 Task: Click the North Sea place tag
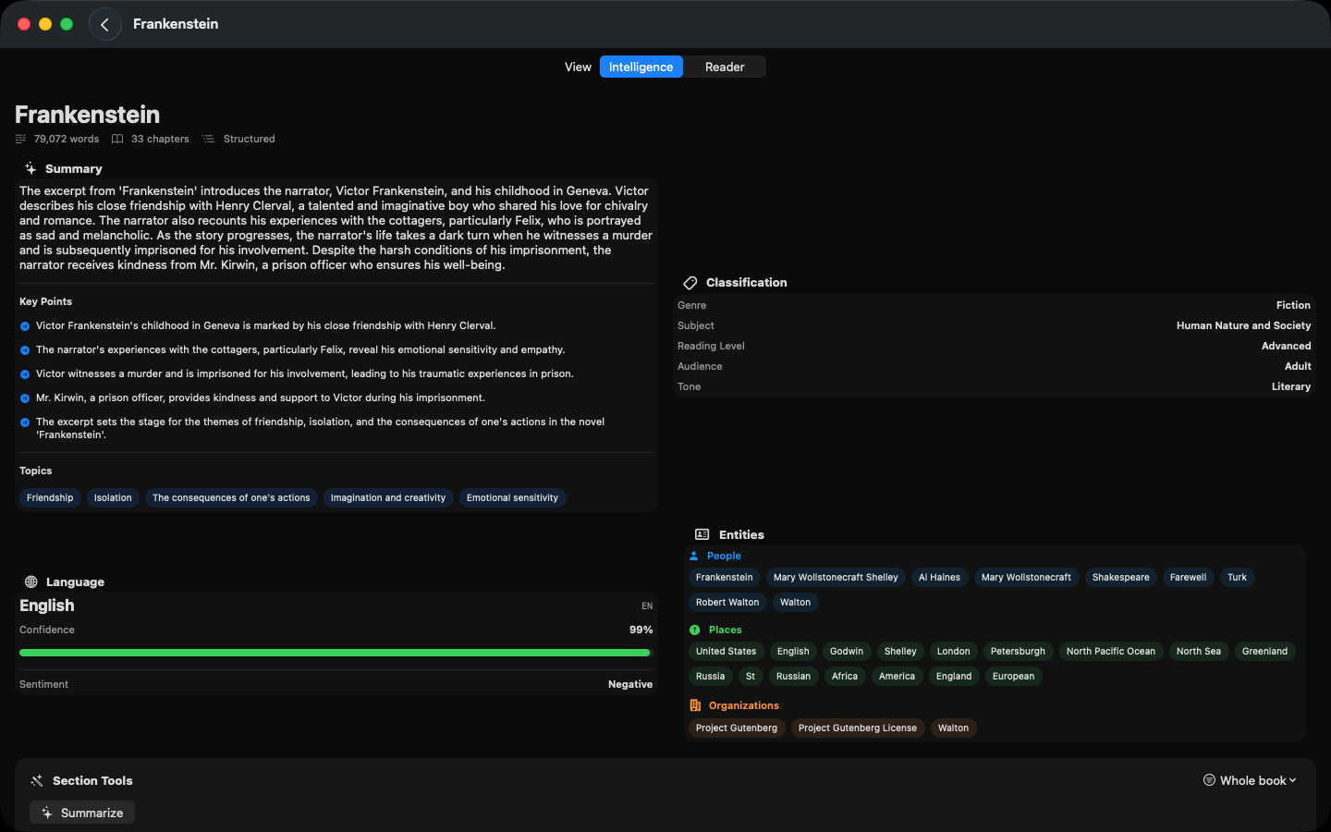pos(1198,651)
